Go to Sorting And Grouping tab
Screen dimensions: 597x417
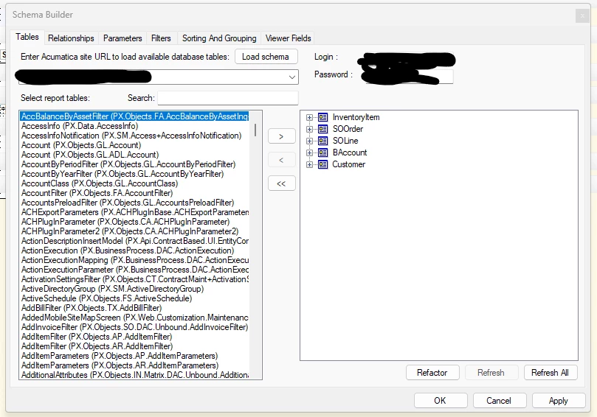tap(219, 38)
